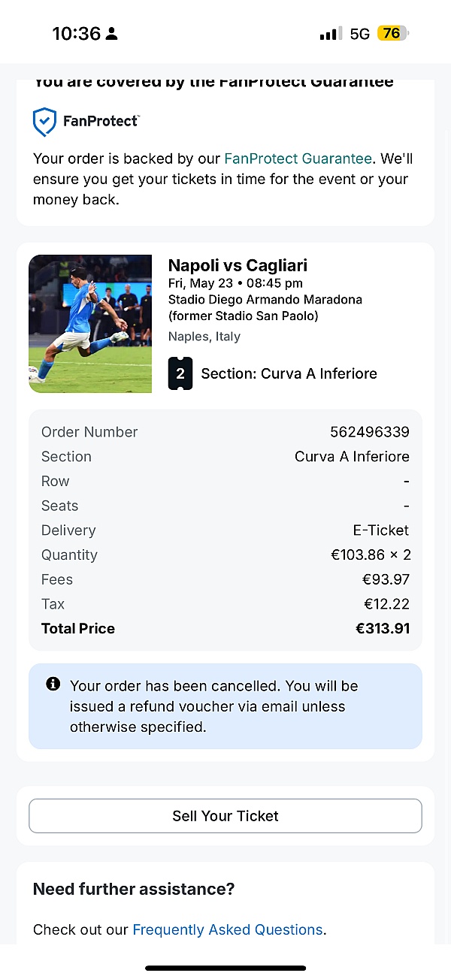Viewport: 451px width, 979px height.
Task: Tap the cellular signal strength icon
Action: pyautogui.click(x=330, y=34)
